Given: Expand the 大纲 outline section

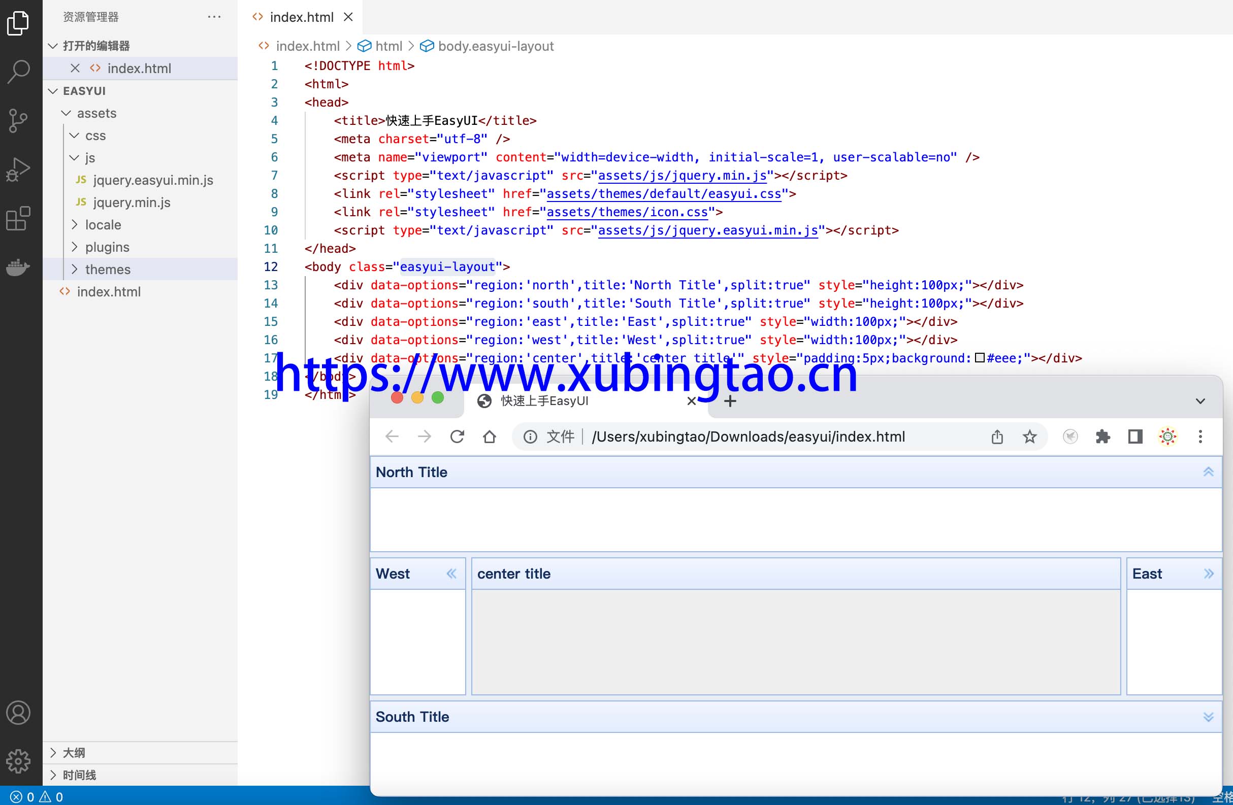Looking at the screenshot, I should click(74, 752).
